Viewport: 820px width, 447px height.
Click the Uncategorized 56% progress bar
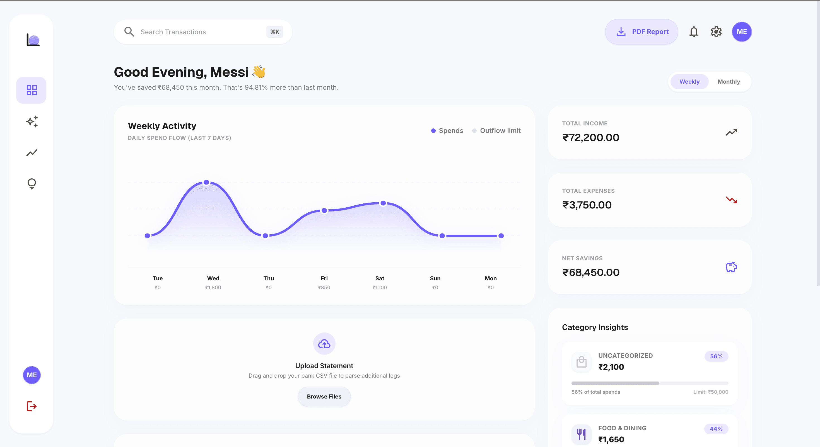[650, 383]
